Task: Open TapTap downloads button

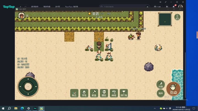Action: tap(157, 7)
